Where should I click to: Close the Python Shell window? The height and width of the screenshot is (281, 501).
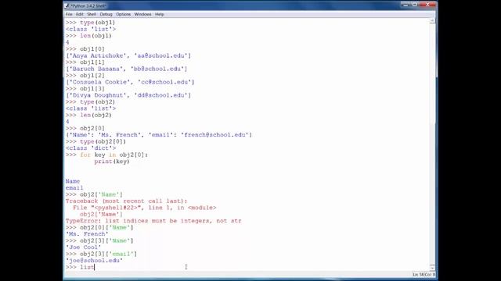(x=427, y=5)
